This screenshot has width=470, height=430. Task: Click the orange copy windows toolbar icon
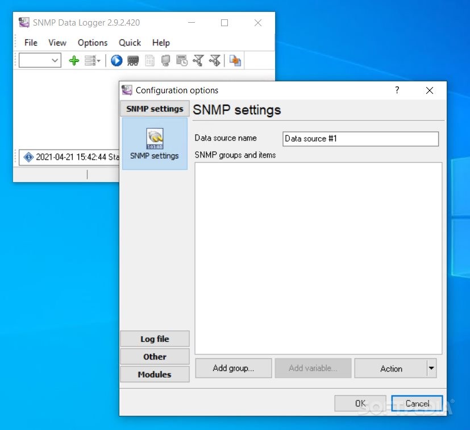tap(235, 61)
